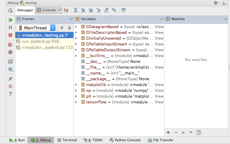
Task: Open the Python Console tool window
Action: click(124, 140)
